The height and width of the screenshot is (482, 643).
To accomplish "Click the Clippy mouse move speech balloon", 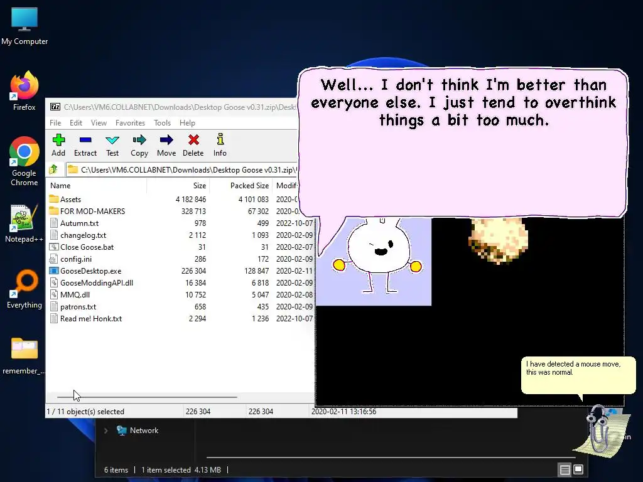I will click(578, 375).
